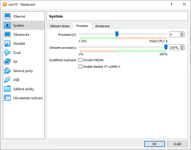The image size is (191, 150).
Task: Click the Zrušit cancel button
Action: coord(177,144)
